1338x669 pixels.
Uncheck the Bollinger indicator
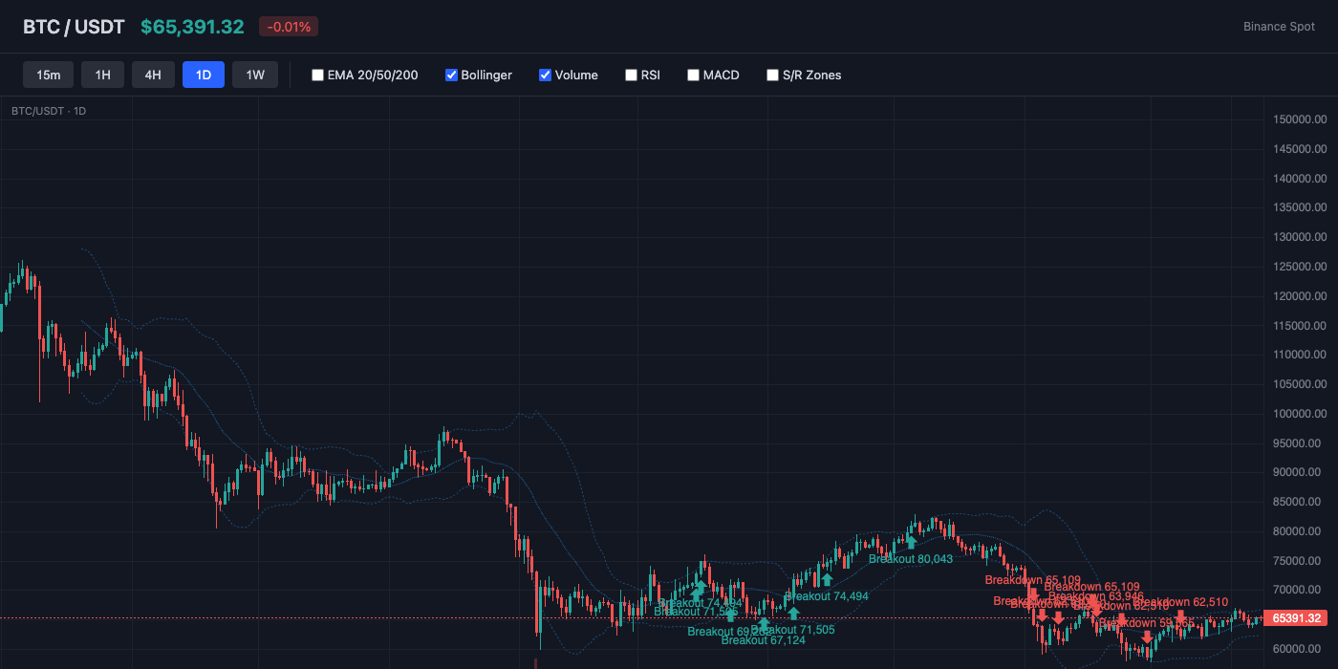(x=451, y=75)
